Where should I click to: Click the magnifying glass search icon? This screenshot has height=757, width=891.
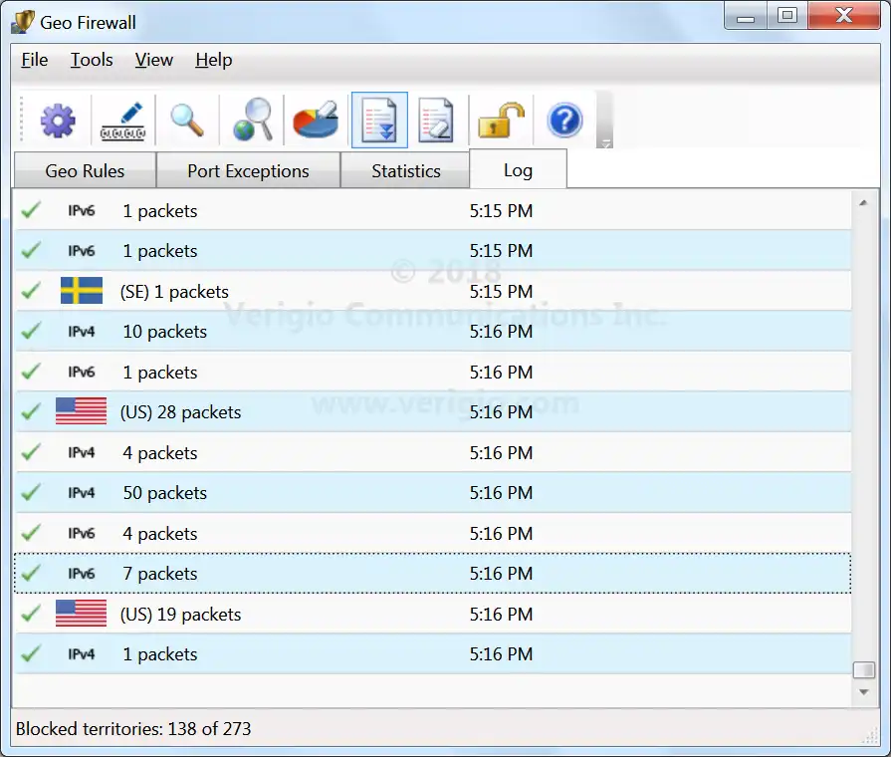point(187,121)
